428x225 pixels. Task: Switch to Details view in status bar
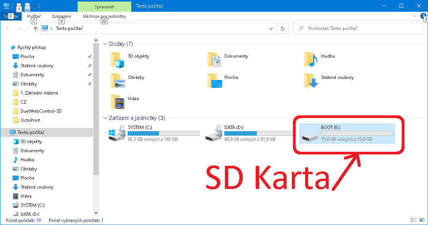pyautogui.click(x=414, y=220)
